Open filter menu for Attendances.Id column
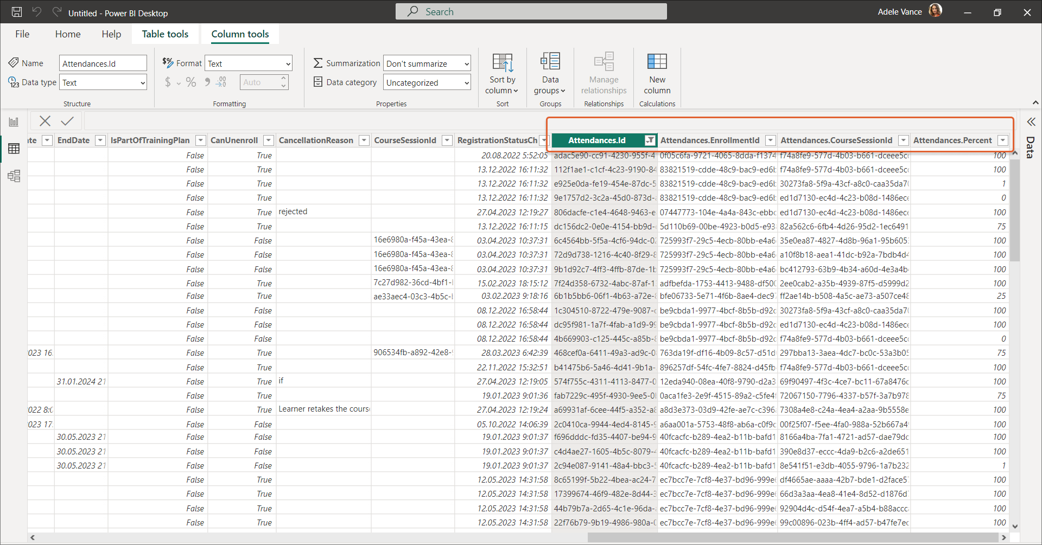The image size is (1042, 545). (650, 140)
